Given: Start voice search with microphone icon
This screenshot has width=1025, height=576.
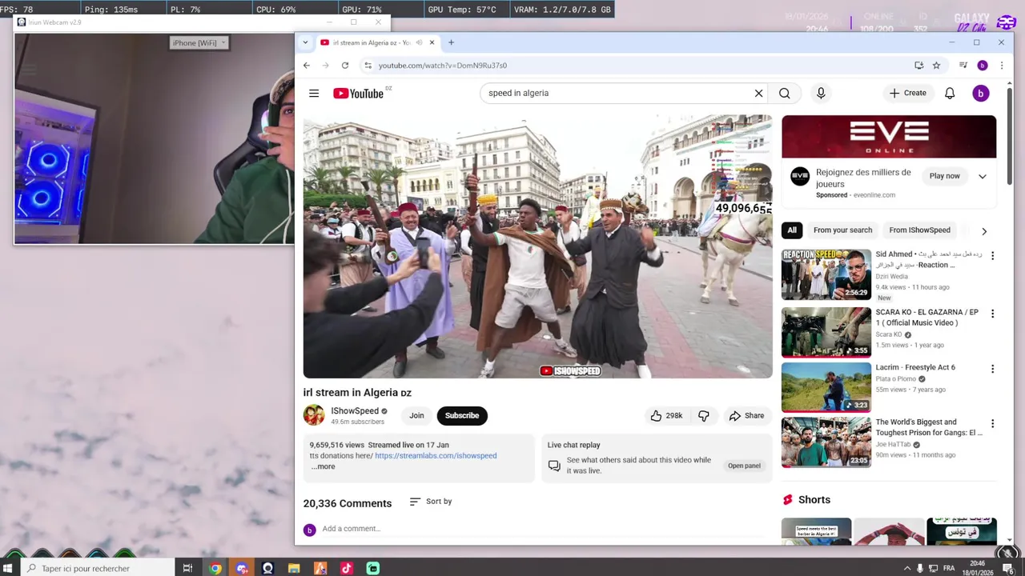Looking at the screenshot, I should pos(821,94).
